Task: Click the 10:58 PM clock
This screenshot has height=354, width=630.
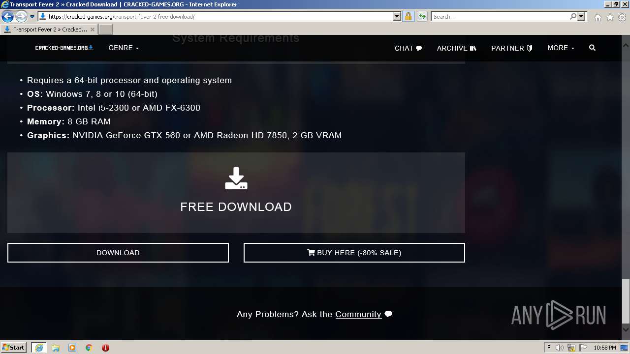Action: pyautogui.click(x=605, y=348)
